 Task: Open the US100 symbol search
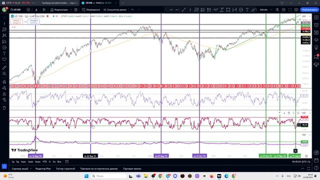coord(16,9)
